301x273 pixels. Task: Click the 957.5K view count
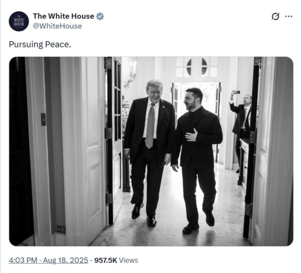coord(105,260)
